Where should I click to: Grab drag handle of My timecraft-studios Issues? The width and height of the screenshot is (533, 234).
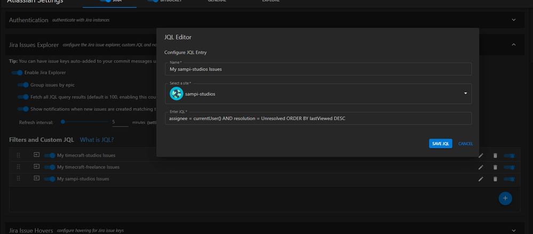click(18, 155)
